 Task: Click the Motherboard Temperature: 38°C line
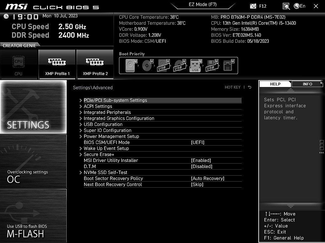152,23
